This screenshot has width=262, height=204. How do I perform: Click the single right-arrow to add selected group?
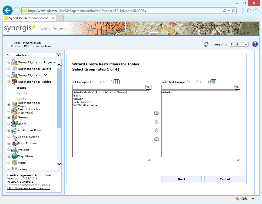pyautogui.click(x=156, y=122)
